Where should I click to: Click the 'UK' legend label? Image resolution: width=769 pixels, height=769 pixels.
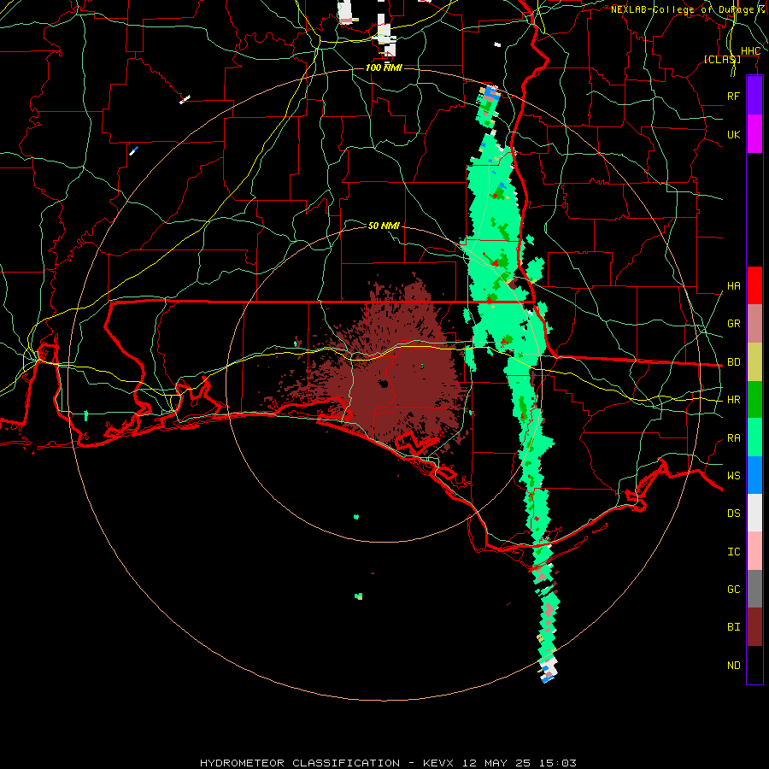(x=733, y=134)
